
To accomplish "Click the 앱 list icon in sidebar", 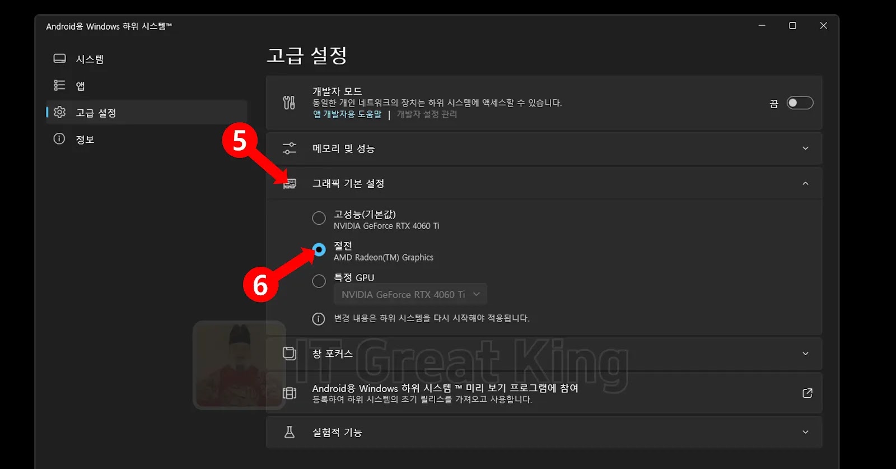I will tap(59, 85).
